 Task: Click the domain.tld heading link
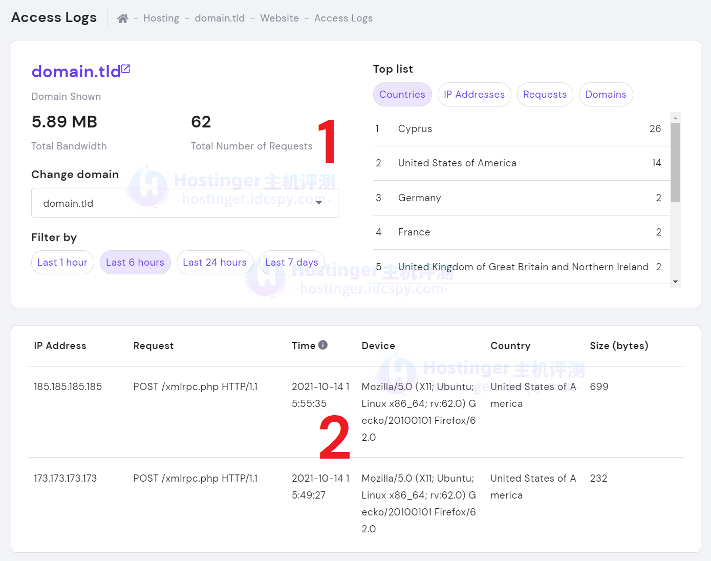pos(76,72)
